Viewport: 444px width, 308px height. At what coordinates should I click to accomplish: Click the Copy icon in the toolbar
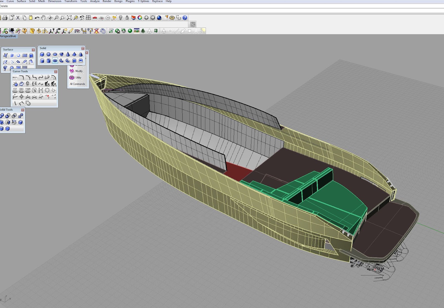pyautogui.click(x=24, y=18)
